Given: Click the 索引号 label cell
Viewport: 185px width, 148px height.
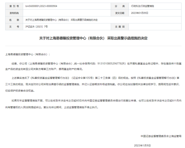Looking at the screenshot, I should [x=14, y=6].
